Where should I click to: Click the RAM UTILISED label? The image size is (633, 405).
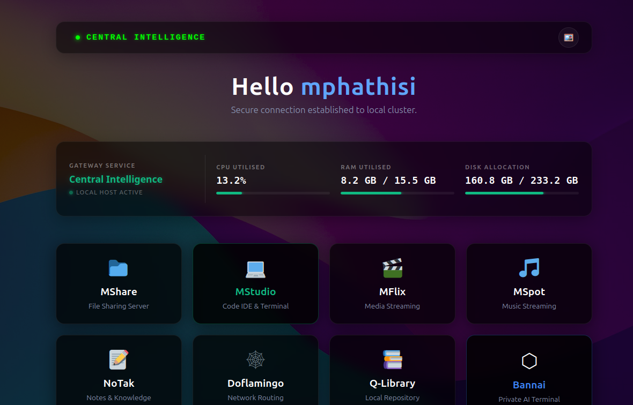[x=366, y=167]
